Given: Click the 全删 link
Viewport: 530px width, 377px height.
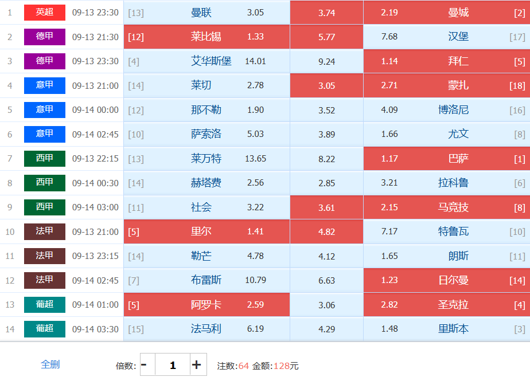Looking at the screenshot, I should 50,364.
